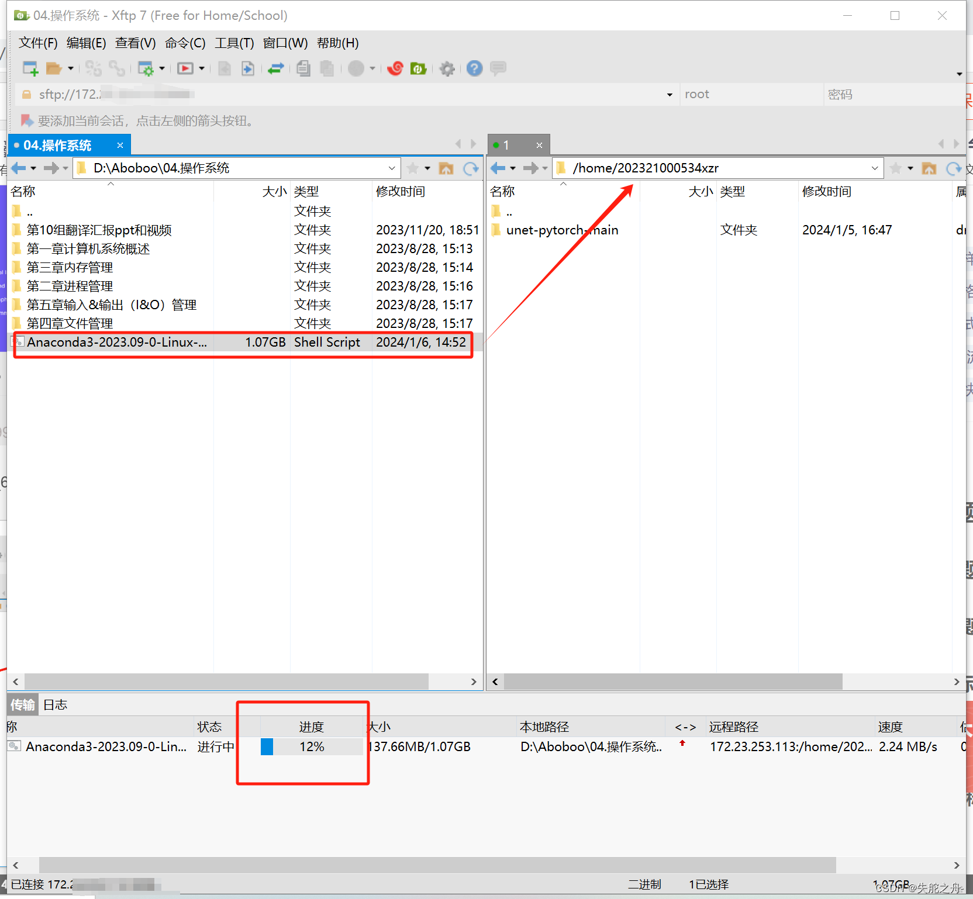Select the 第三章内存管理 folder
The image size is (973, 899).
[70, 268]
